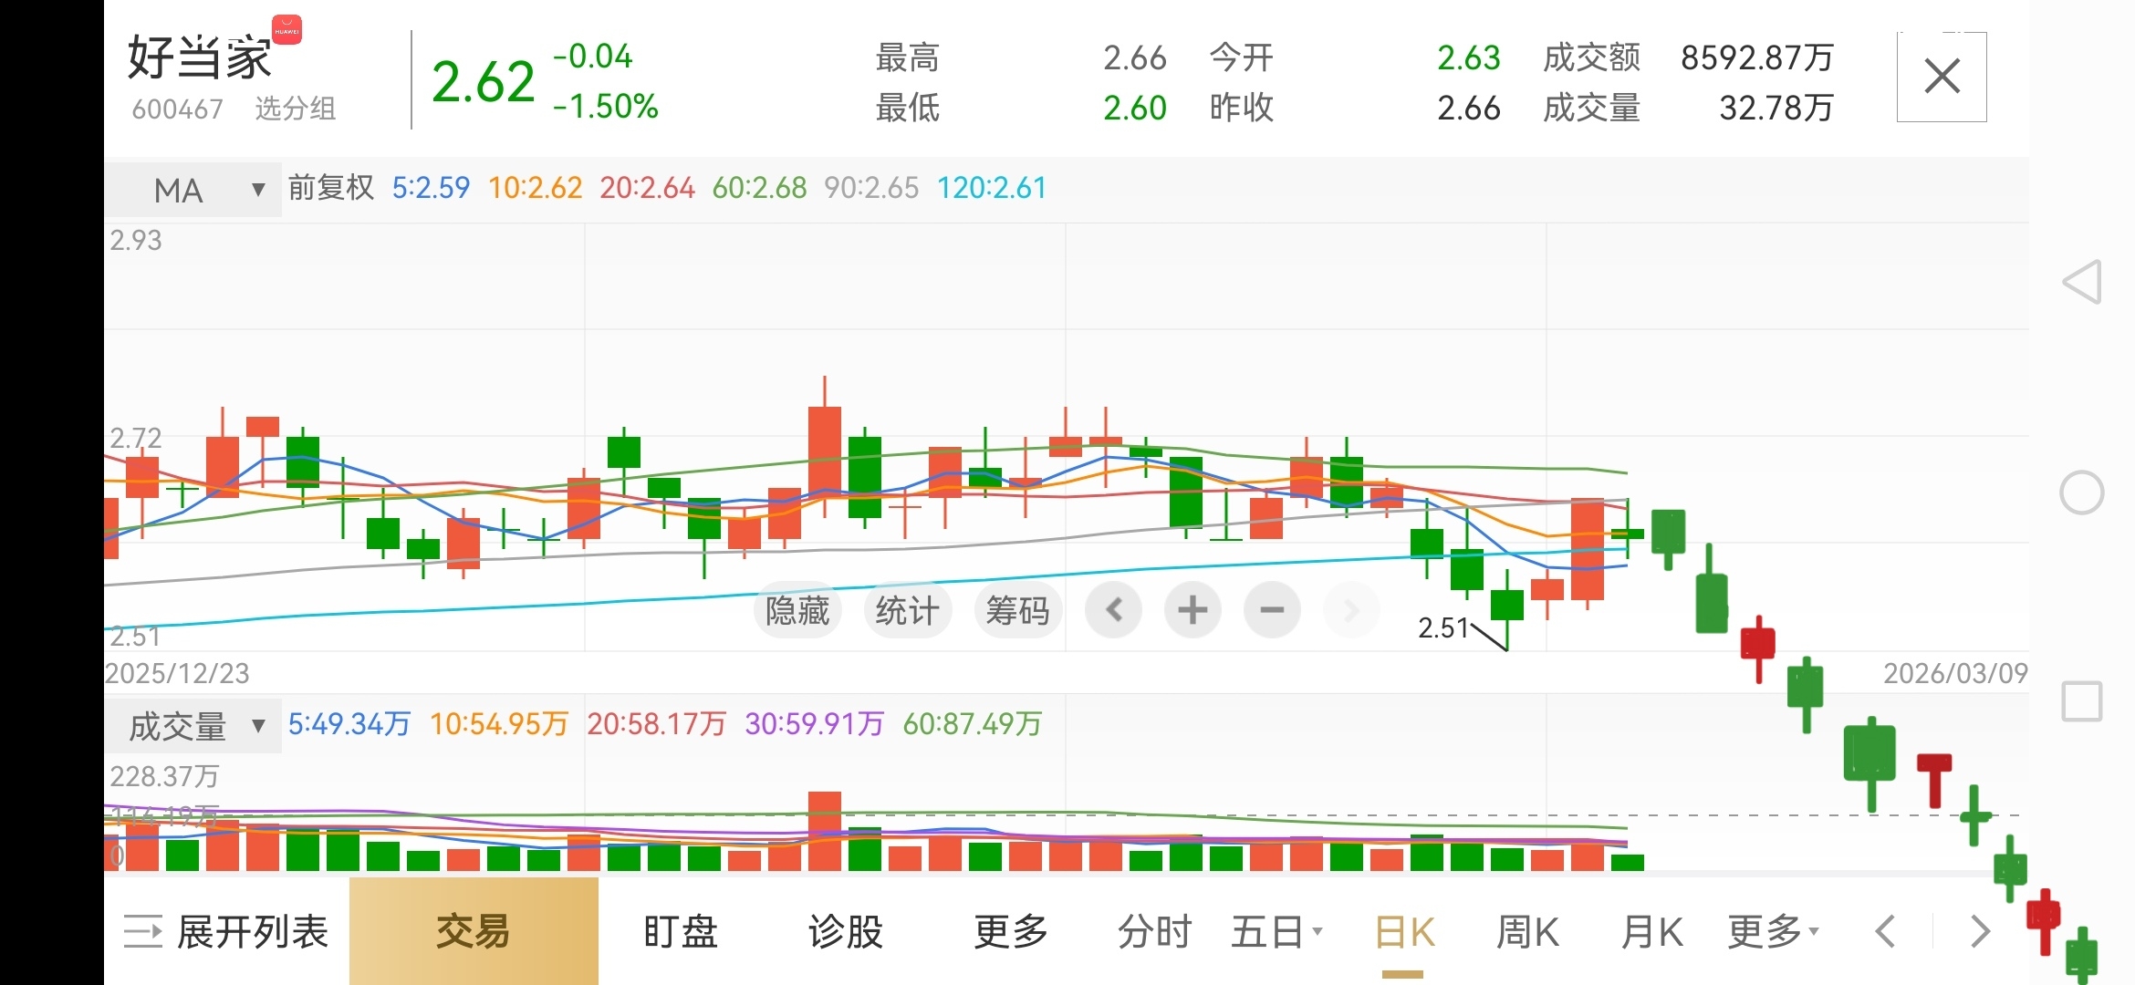The image size is (2135, 985).
Task: Tap the Android home circle icon
Action: click(x=2082, y=493)
